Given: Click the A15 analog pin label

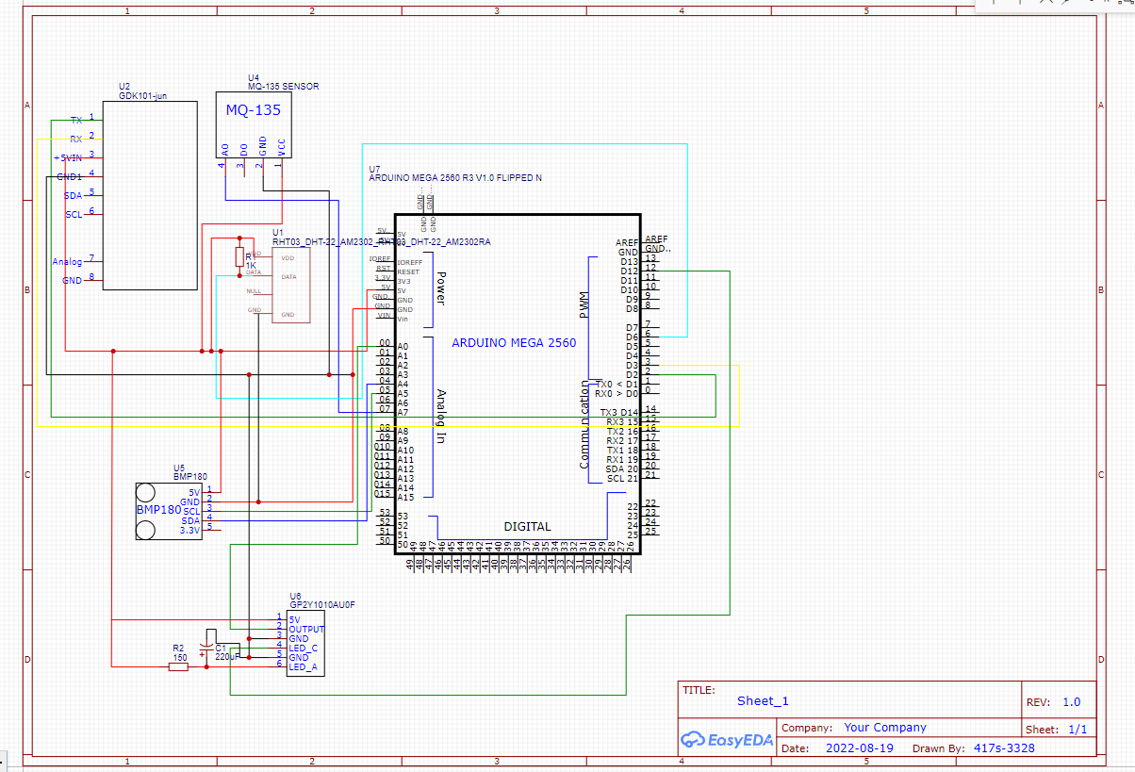Looking at the screenshot, I should [405, 497].
